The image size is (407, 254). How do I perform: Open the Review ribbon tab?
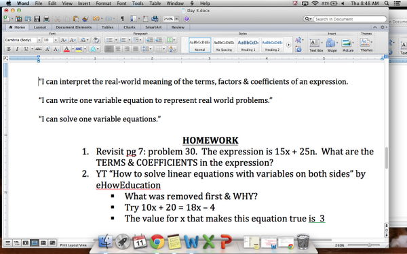click(x=178, y=27)
